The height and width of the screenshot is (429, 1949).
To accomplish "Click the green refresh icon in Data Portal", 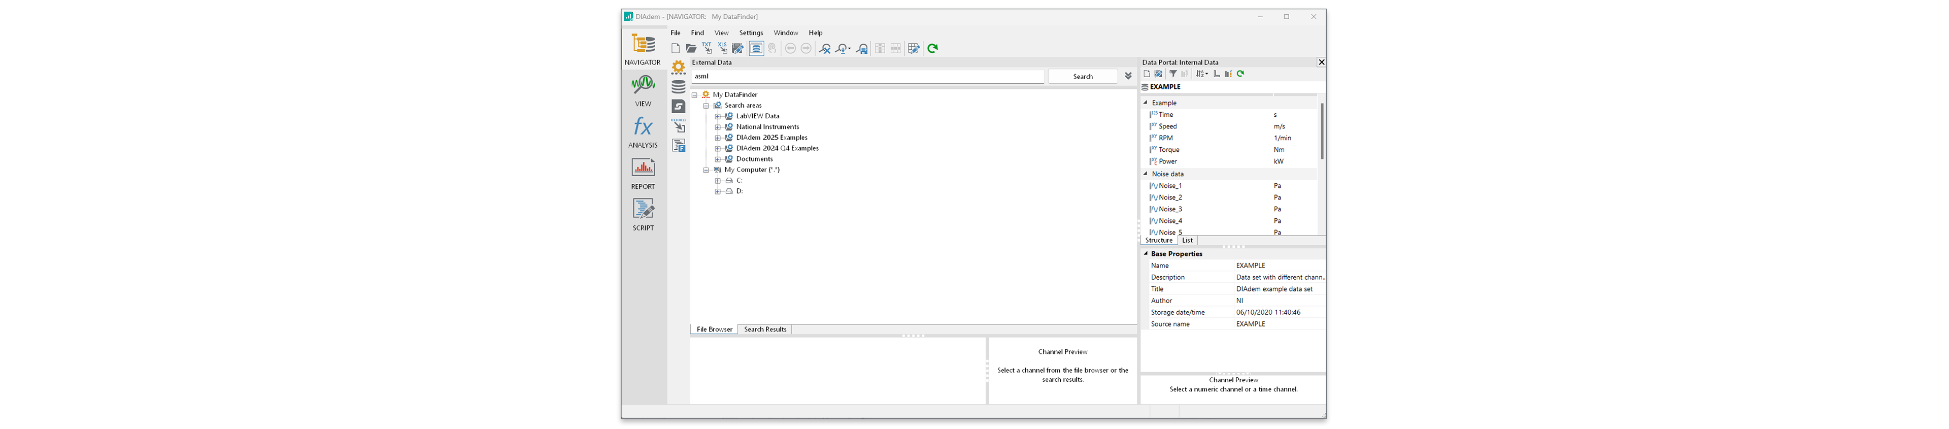I will pyautogui.click(x=1241, y=74).
